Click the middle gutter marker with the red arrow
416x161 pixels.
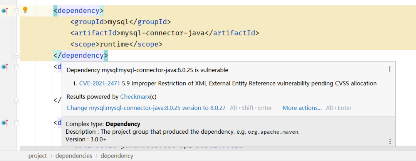5,67
